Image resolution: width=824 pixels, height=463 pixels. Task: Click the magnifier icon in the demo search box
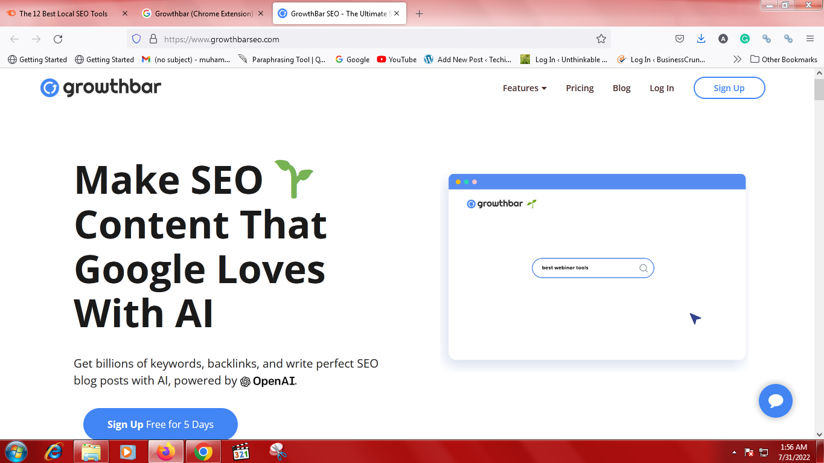pos(644,269)
